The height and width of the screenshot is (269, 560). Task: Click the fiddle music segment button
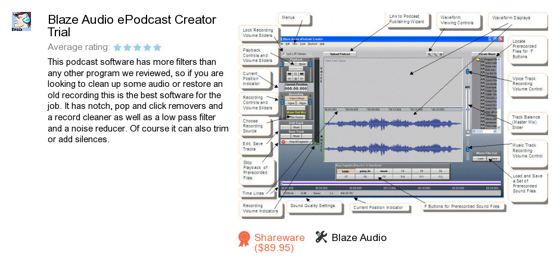346,171
